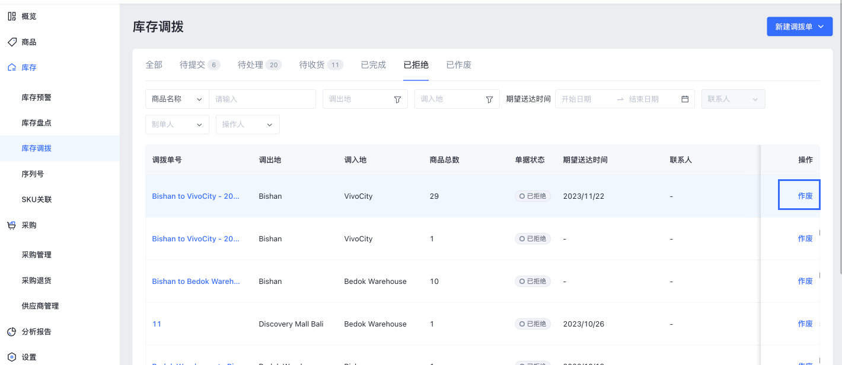Open SKU关联 in the sidebar
This screenshot has height=365, width=842.
tap(37, 200)
